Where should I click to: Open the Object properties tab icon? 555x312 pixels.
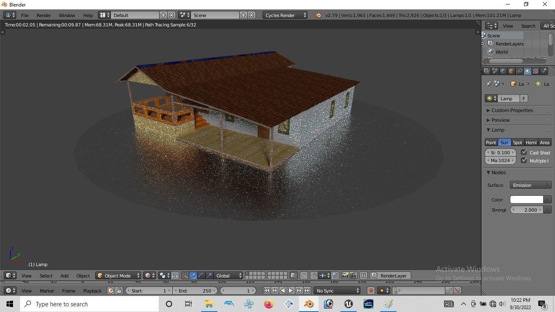tap(511, 71)
